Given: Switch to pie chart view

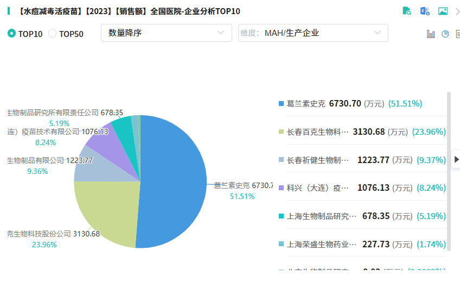Looking at the screenshot, I should click(445, 34).
